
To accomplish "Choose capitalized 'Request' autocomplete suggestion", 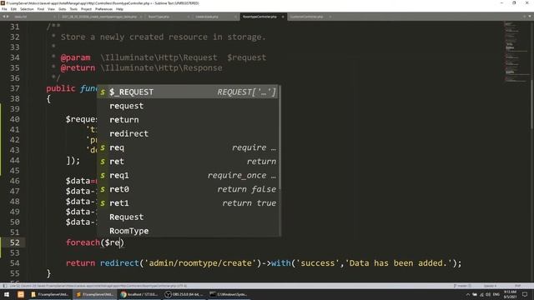I will click(x=188, y=217).
